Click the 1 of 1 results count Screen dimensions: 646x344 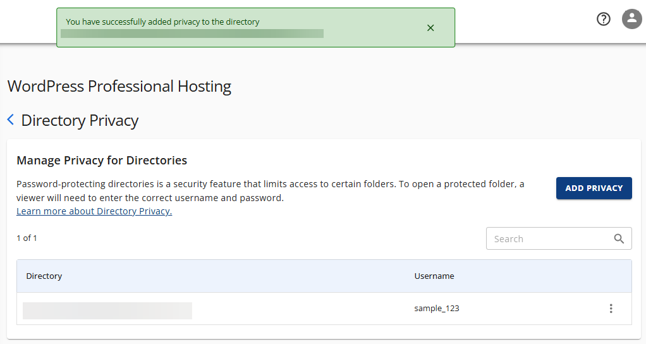27,238
